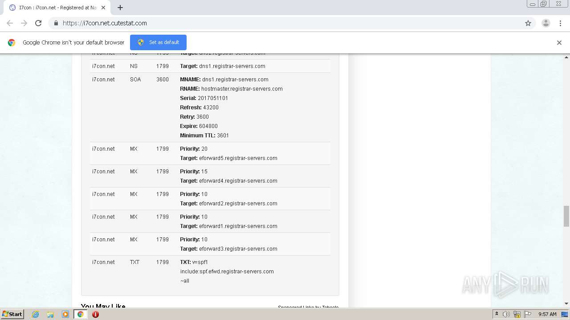Open the volume speaker tray icon
The image size is (570, 320).
pos(506,314)
